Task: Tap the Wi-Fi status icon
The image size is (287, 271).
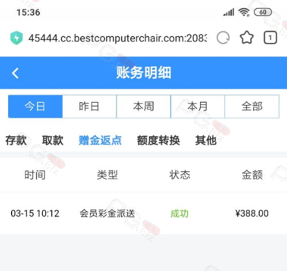Action: tap(244, 12)
